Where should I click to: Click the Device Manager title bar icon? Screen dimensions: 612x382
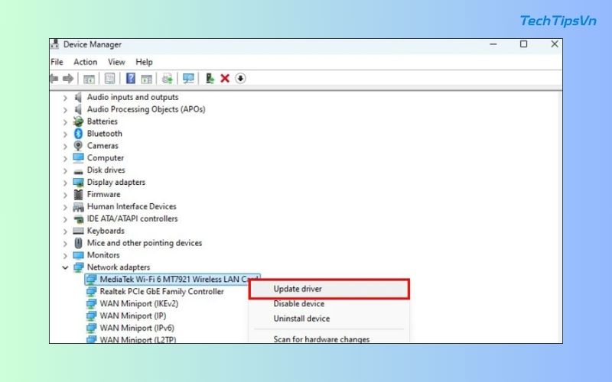click(54, 44)
